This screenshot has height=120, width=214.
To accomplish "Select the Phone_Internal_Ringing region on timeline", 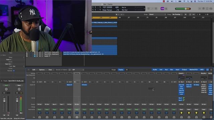I will pyautogui.click(x=90, y=54).
